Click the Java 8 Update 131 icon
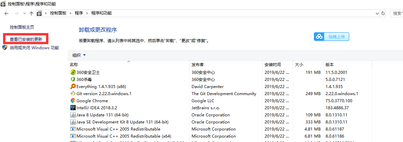Screen dimensions: 403x142 (x=73, y=115)
